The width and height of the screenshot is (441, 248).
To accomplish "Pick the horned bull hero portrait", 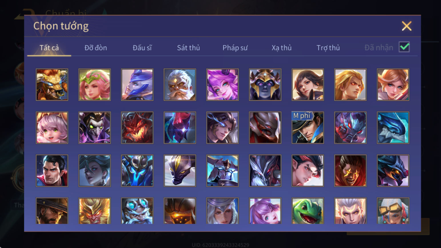I will point(52,85).
